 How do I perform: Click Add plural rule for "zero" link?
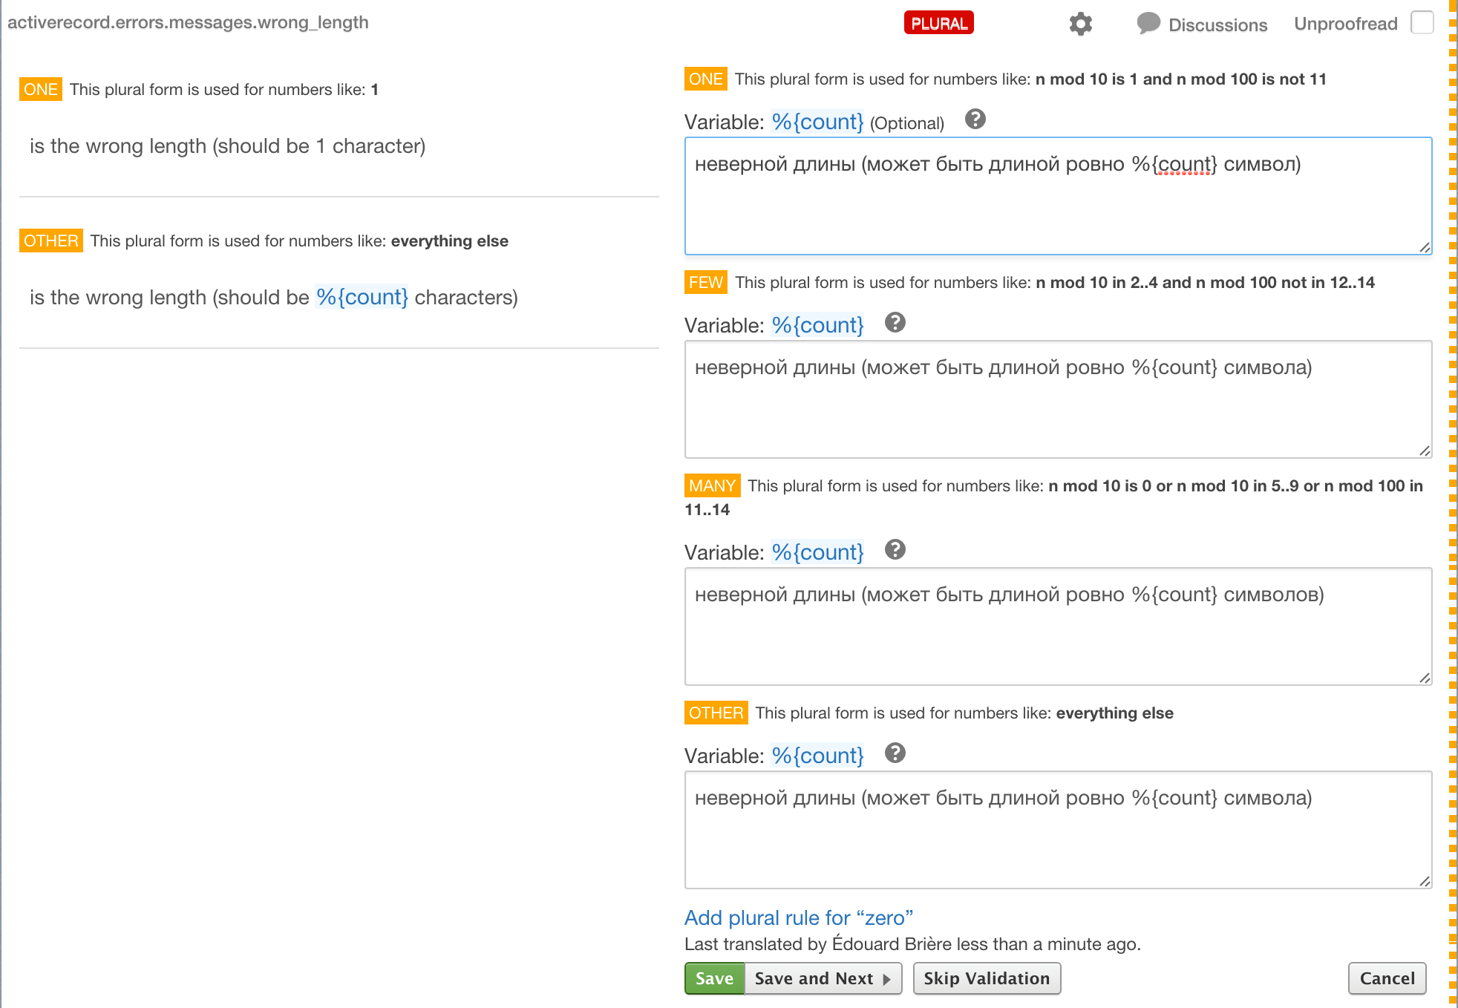[798, 918]
